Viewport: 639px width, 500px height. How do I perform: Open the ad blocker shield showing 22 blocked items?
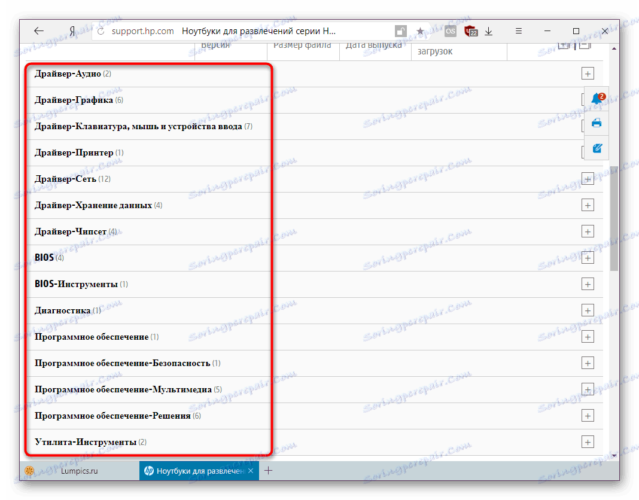pos(471,31)
